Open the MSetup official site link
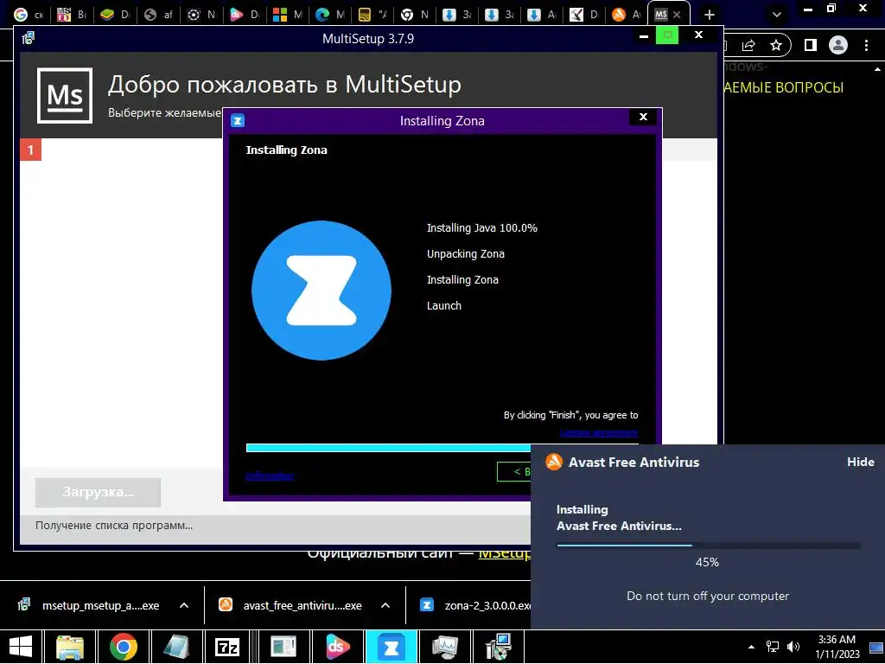 pos(504,554)
